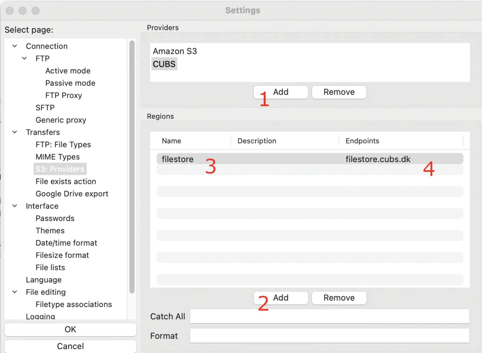
Task: Collapse the Transfers section chevron
Action: click(x=15, y=132)
